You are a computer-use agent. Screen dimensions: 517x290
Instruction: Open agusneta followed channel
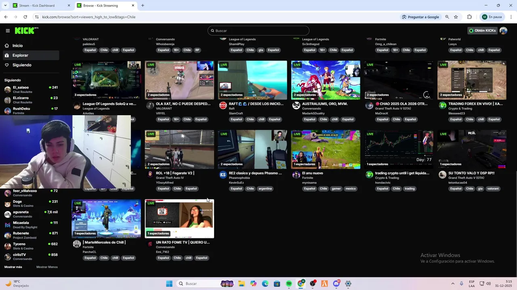[x=31, y=214]
